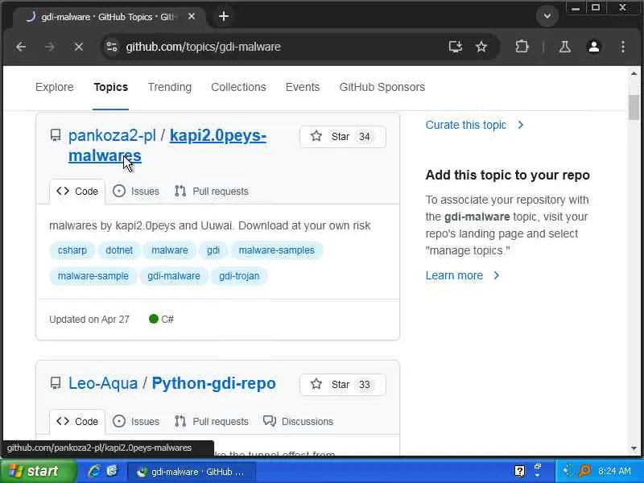
Task: Click the gdi-trojan topic tag
Action: (239, 276)
